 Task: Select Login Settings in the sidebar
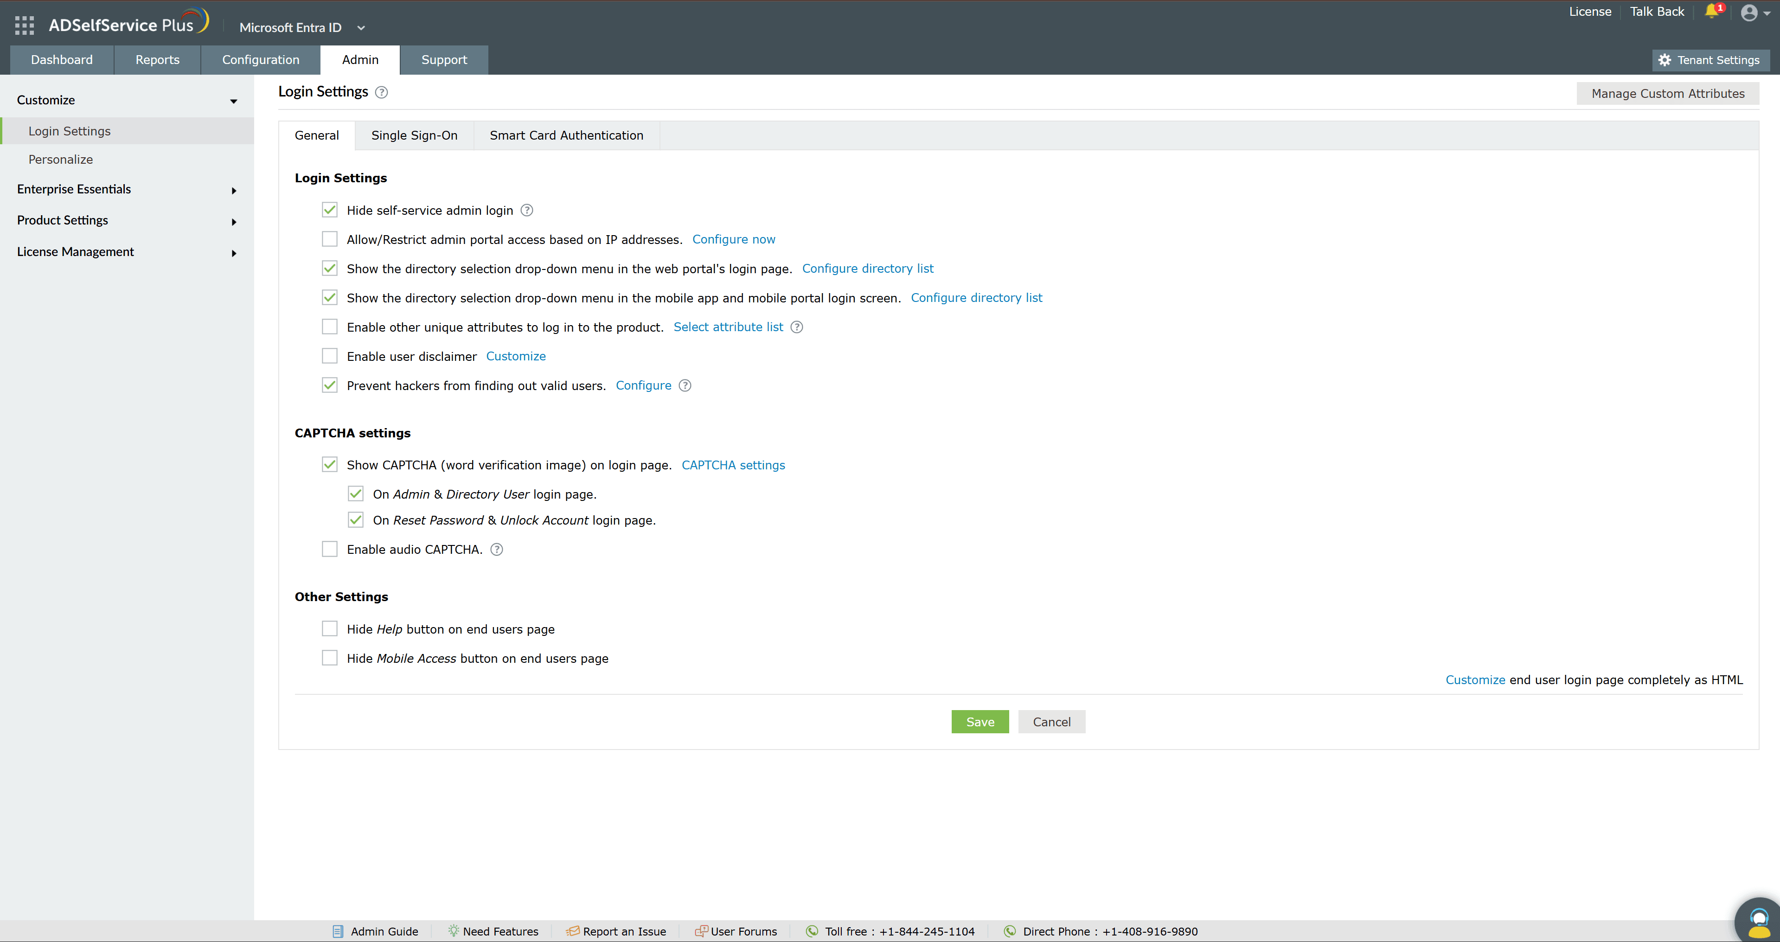point(127,131)
